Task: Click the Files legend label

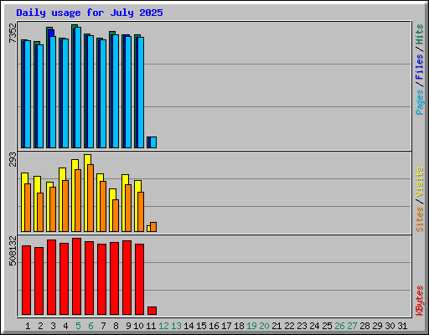Action: tap(419, 66)
